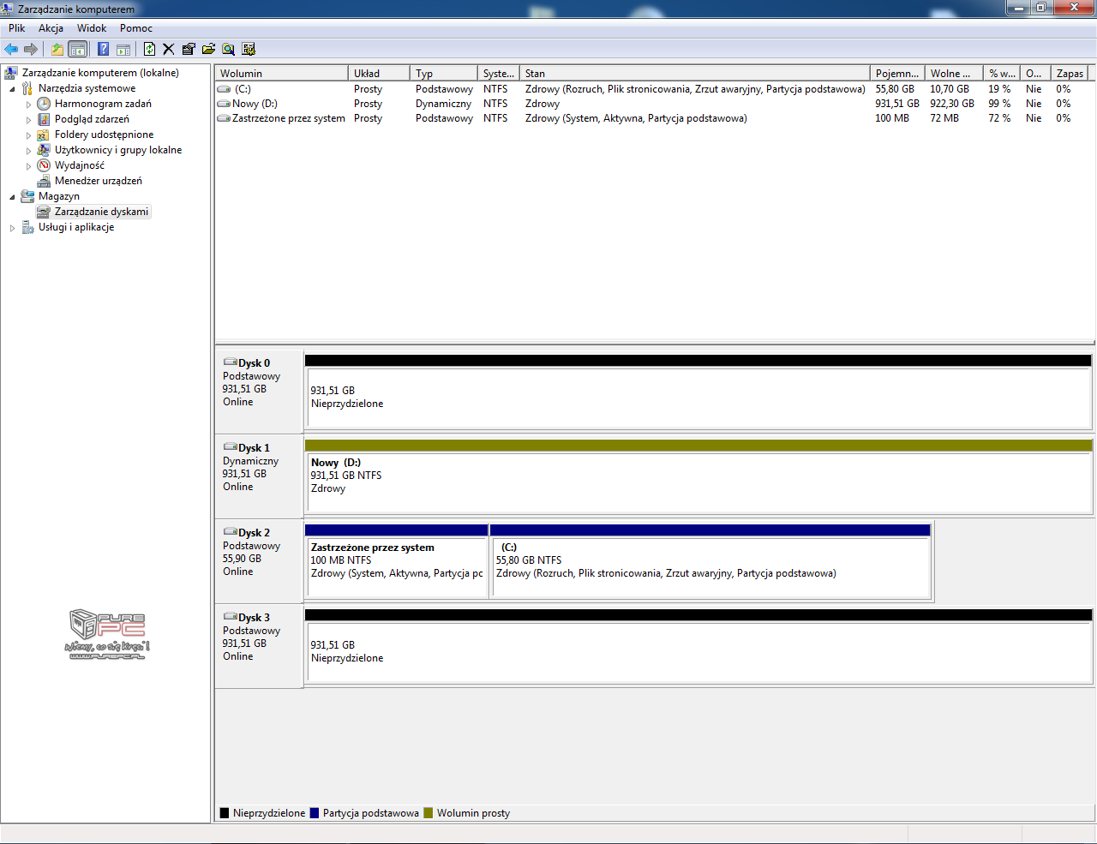Click the Properties icon in toolbar
The width and height of the screenshot is (1097, 844).
(189, 49)
